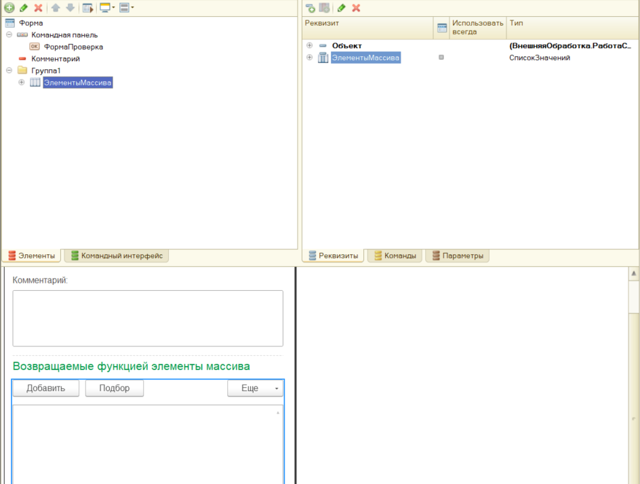Toggle 'Использовать всегда' checkbox for ЭлементыМассива
Screen dimensions: 640x484
pos(441,58)
